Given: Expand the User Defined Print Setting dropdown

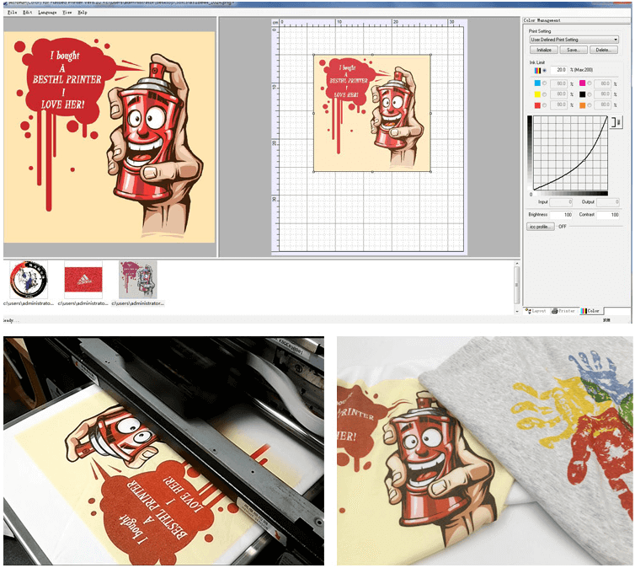Looking at the screenshot, I should [x=574, y=40].
